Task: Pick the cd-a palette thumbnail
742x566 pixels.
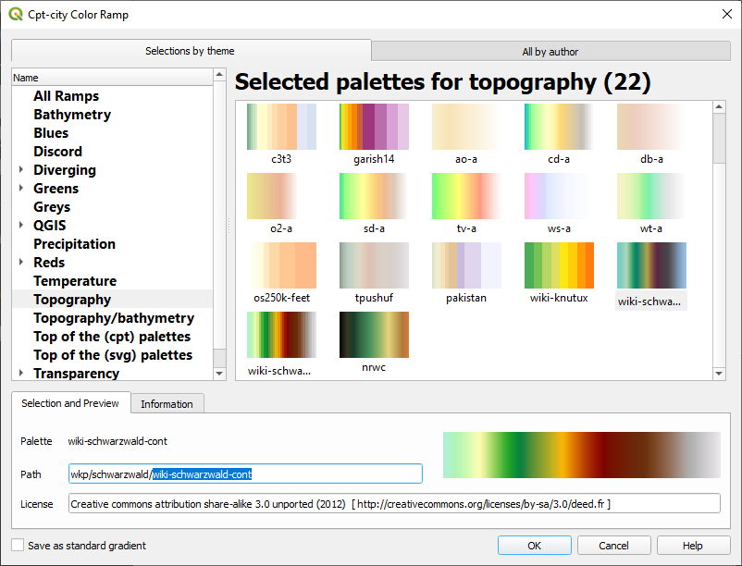Action: [559, 127]
